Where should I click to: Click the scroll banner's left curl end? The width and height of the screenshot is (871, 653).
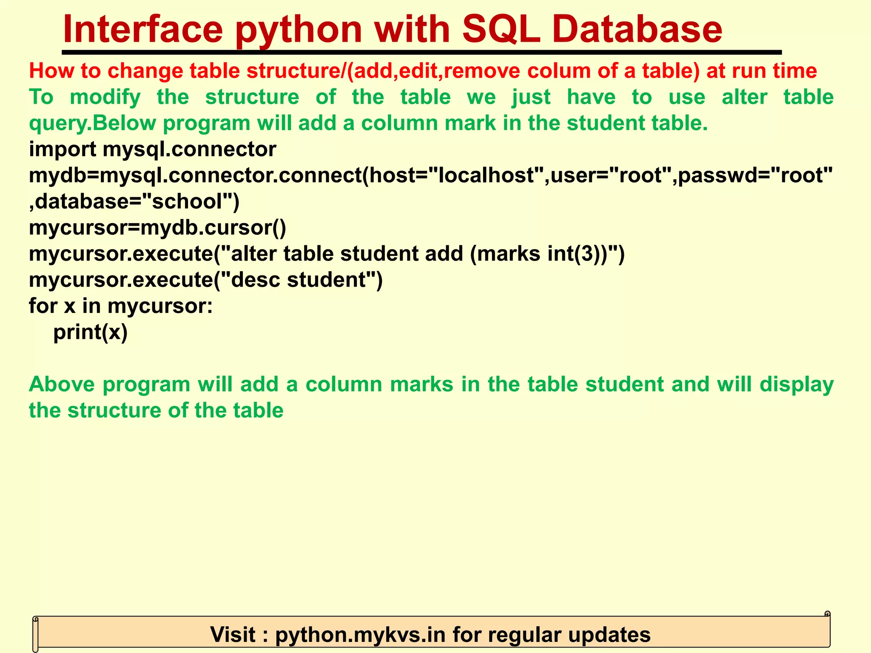pyautogui.click(x=36, y=633)
